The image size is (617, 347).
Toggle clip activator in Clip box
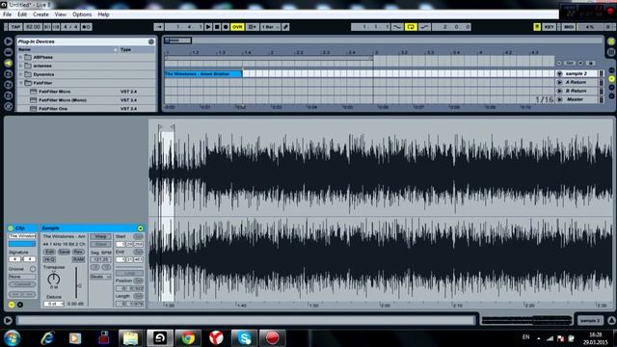pyautogui.click(x=11, y=228)
